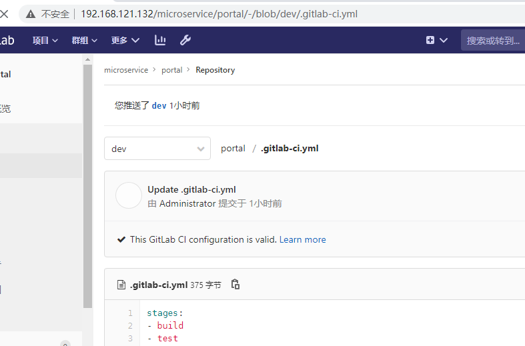Stop page loading with the X button
The height and width of the screenshot is (346, 525).
(x=4, y=14)
